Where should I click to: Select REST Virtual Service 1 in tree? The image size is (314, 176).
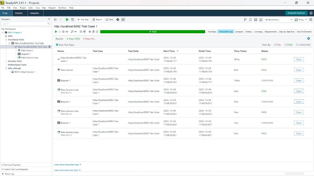[x=24, y=72]
